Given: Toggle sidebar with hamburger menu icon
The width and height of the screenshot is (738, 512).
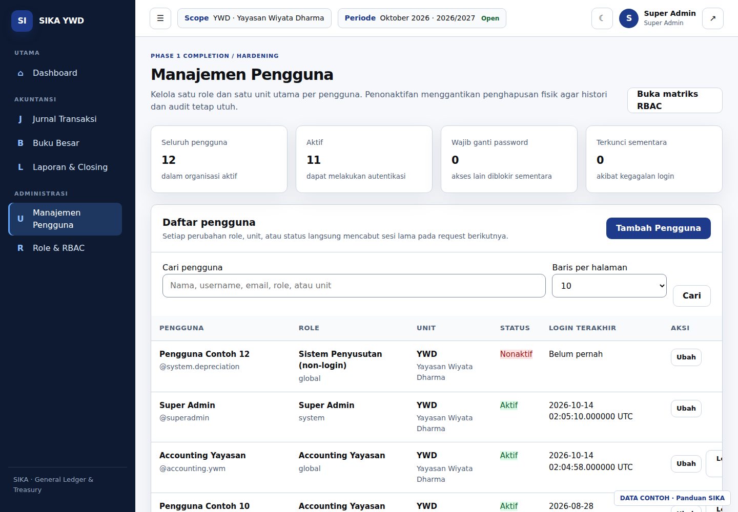Looking at the screenshot, I should pyautogui.click(x=160, y=18).
